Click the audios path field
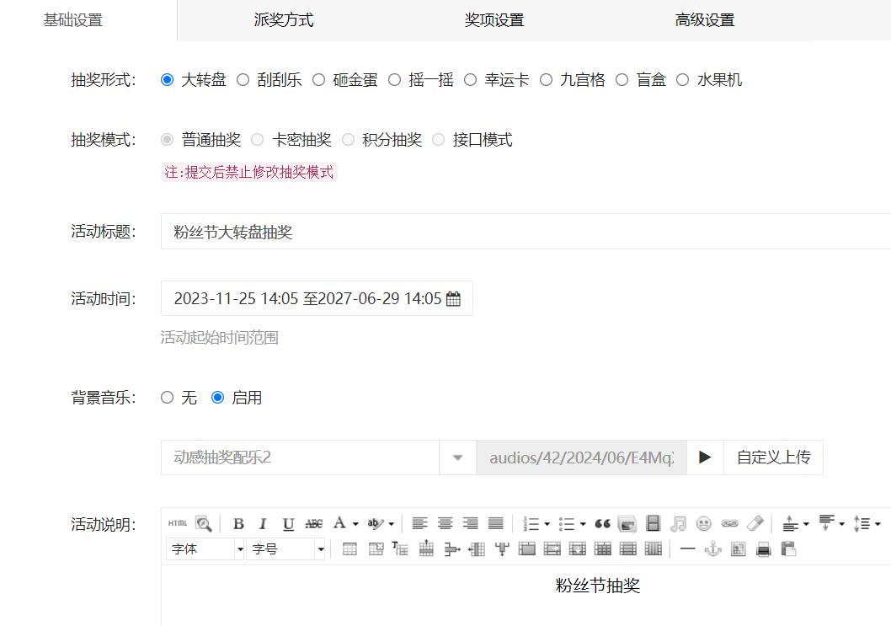Image resolution: width=891 pixels, height=626 pixels. tap(581, 457)
